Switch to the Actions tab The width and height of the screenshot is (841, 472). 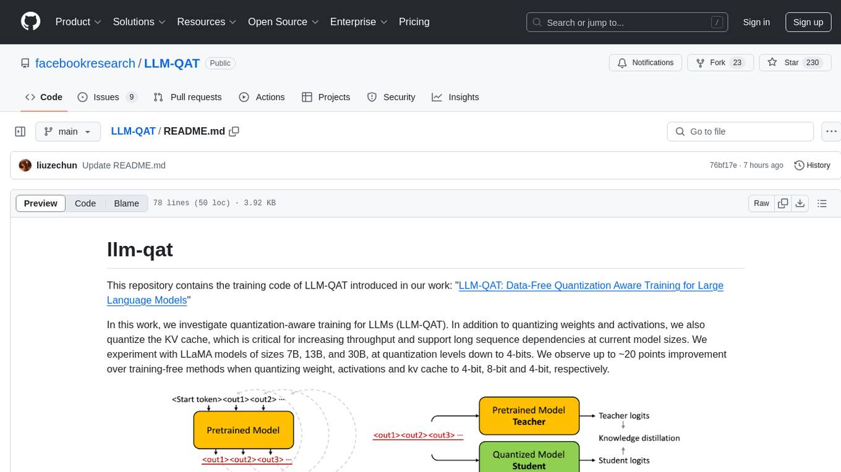pos(262,97)
